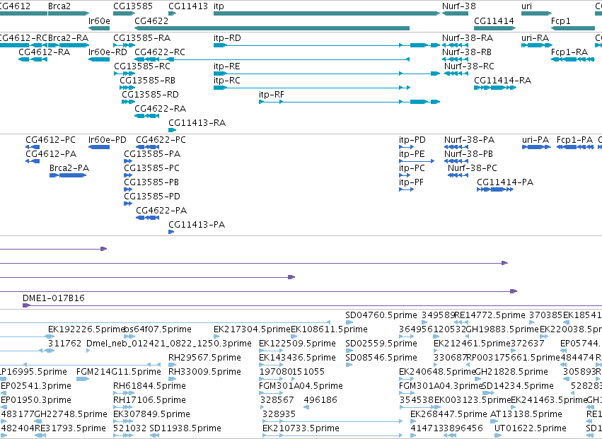Select the CG11414 gene feature
This screenshot has height=439, width=602.
[495, 28]
